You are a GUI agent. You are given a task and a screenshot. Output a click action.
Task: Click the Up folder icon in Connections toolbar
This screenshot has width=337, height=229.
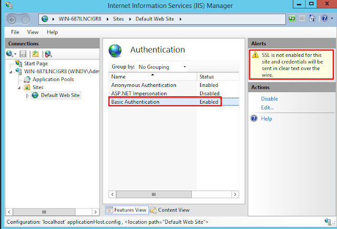35,54
